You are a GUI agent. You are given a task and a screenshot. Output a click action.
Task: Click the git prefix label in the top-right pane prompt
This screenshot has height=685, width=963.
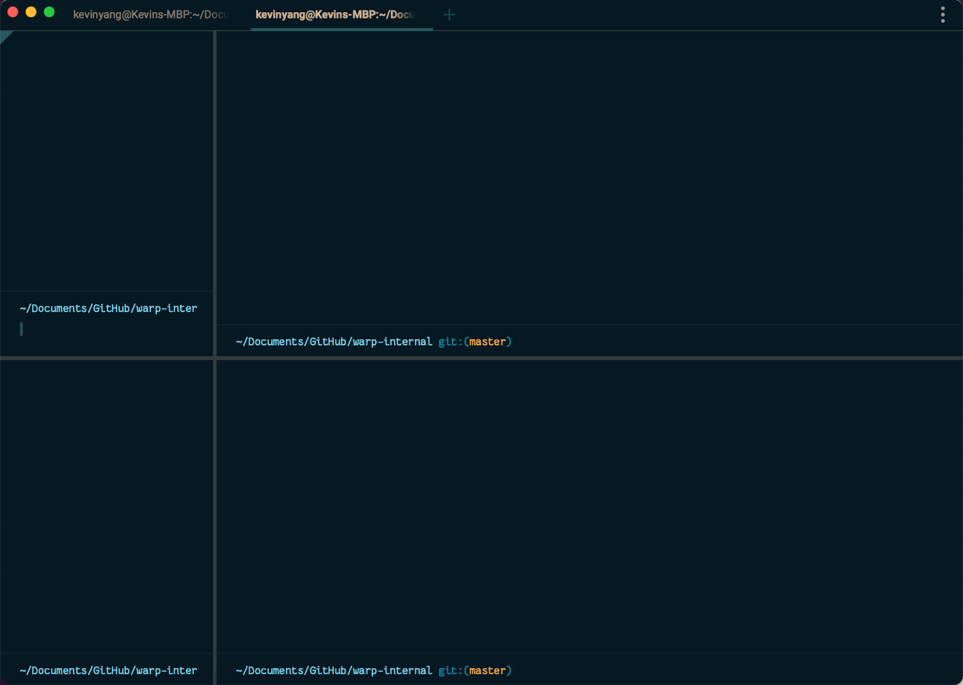coord(448,342)
